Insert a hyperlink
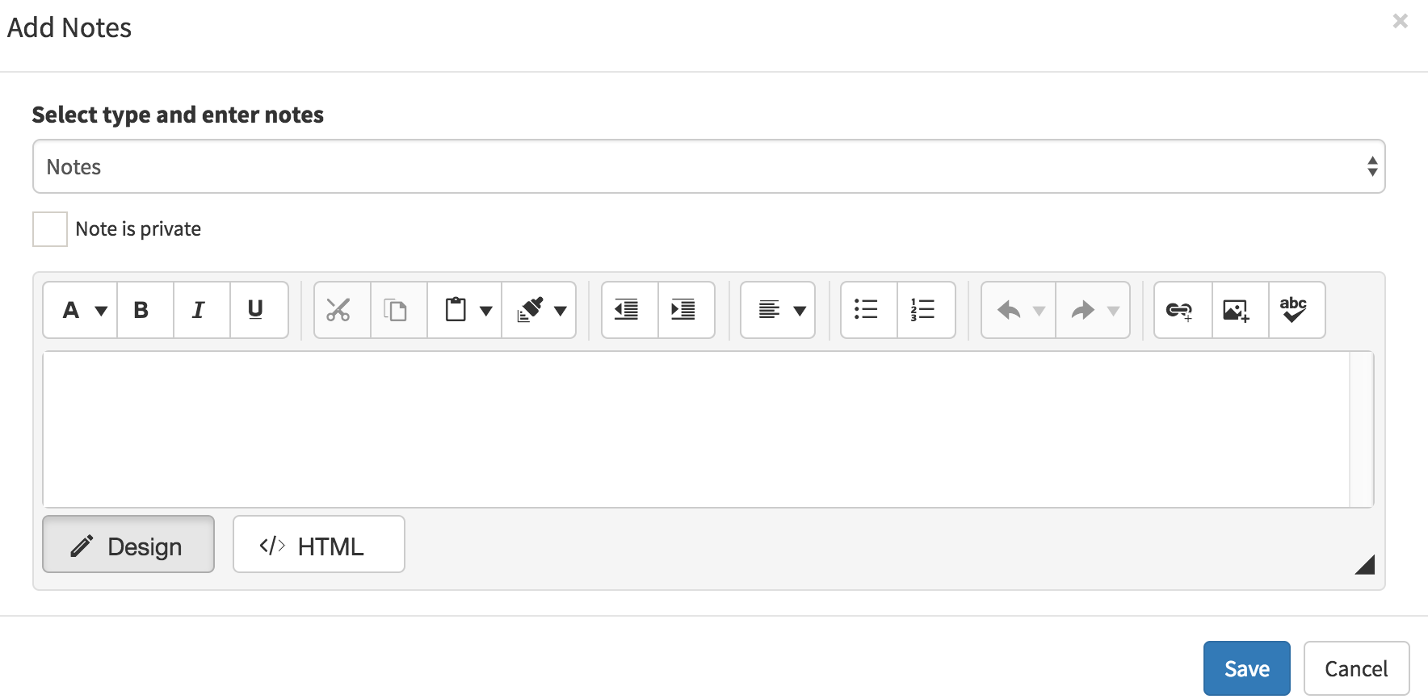Image resolution: width=1428 pixels, height=699 pixels. pyautogui.click(x=1181, y=310)
